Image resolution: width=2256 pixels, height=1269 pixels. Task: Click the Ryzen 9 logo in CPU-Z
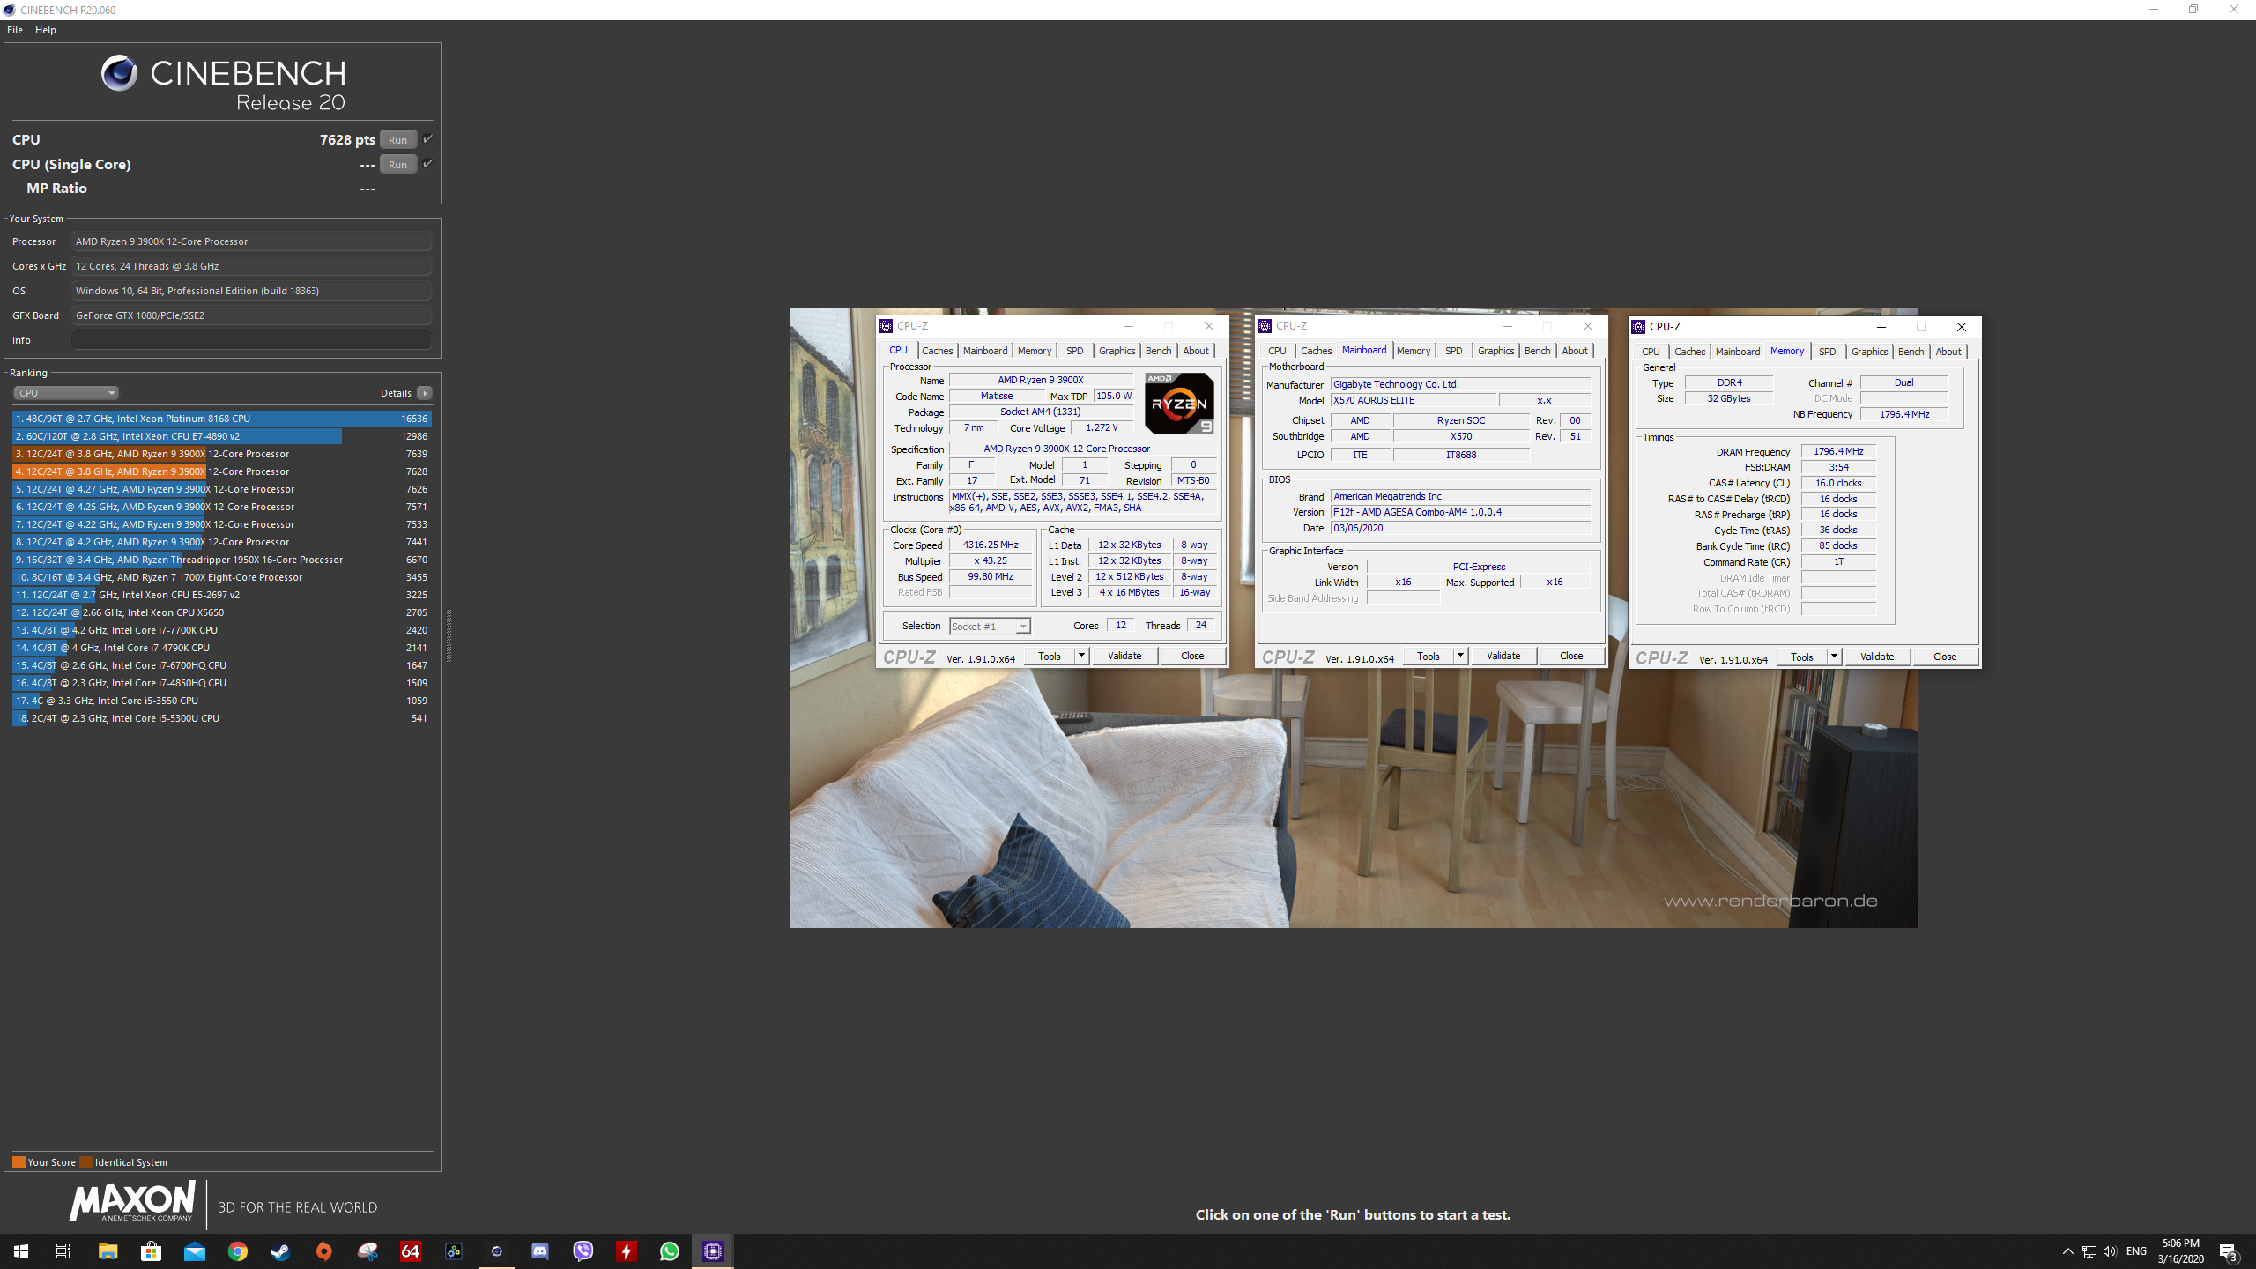pos(1179,404)
